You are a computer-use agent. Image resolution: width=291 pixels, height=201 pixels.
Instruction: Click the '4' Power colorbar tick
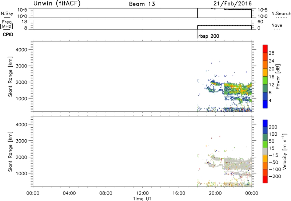(x=270, y=100)
